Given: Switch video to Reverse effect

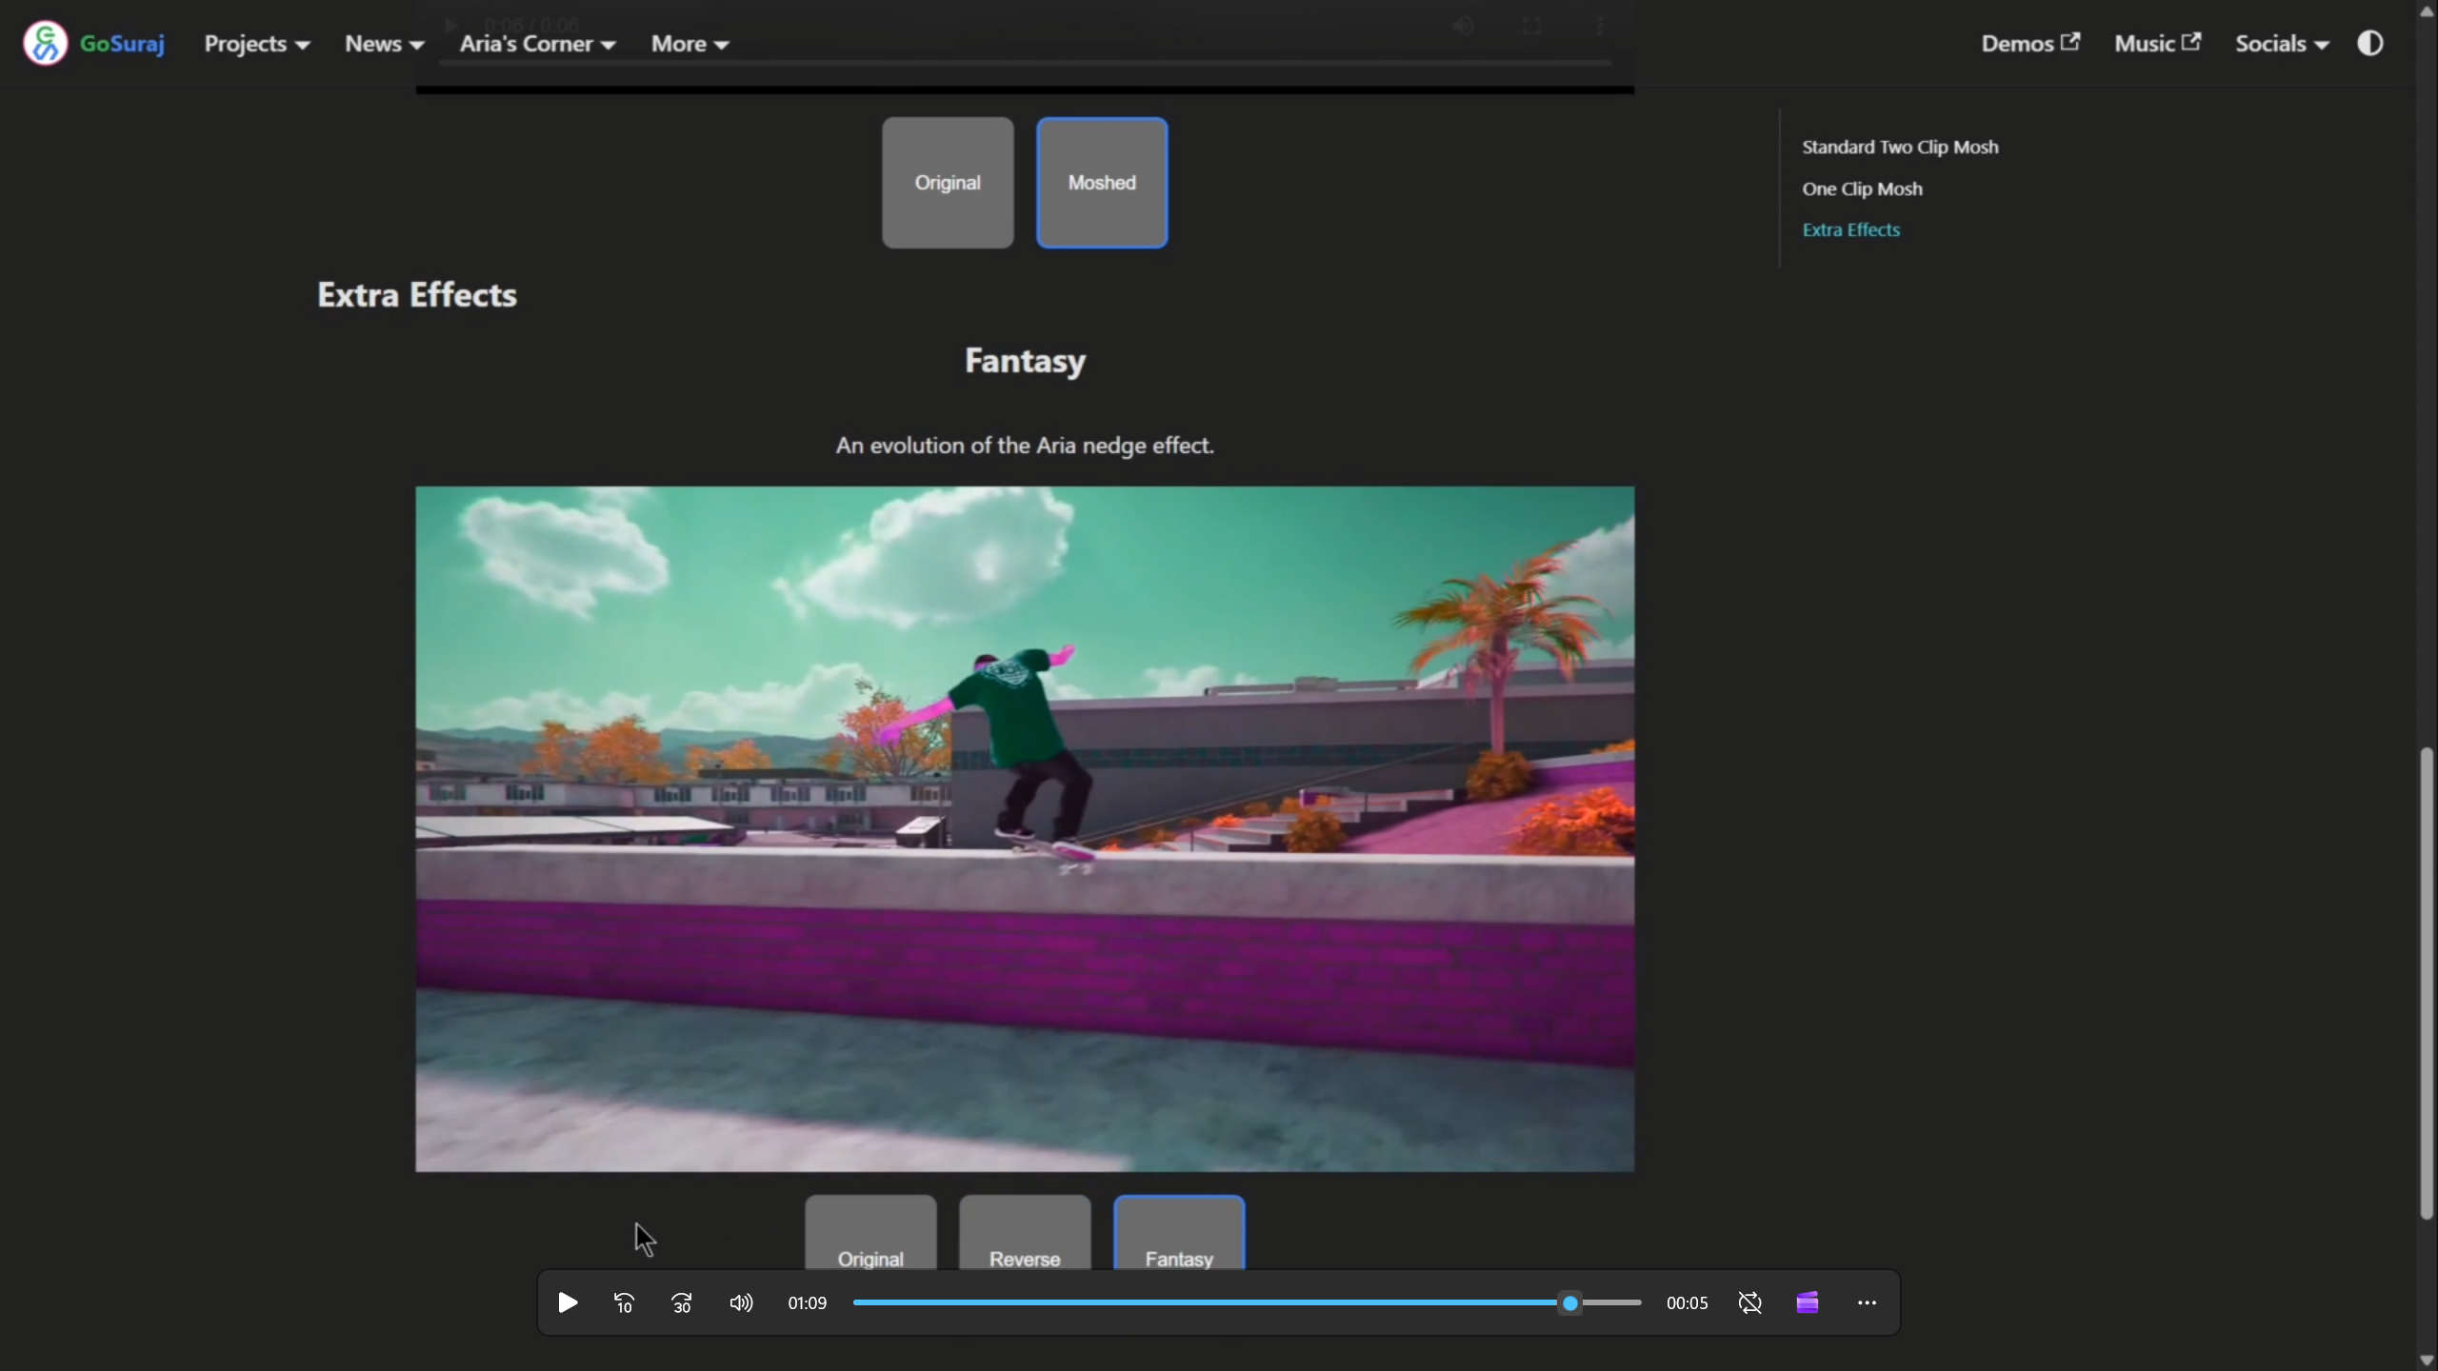Looking at the screenshot, I should pos(1025,1235).
